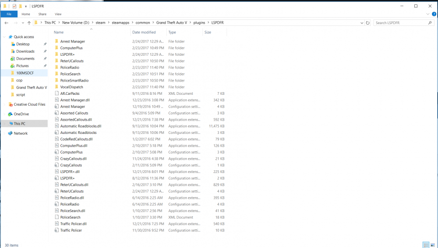
Task: Open the Help question mark icon
Action: point(434,14)
